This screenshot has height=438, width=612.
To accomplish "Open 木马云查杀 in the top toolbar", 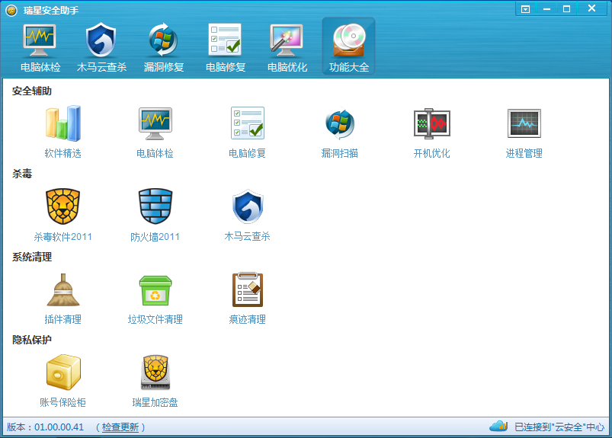I will point(101,47).
